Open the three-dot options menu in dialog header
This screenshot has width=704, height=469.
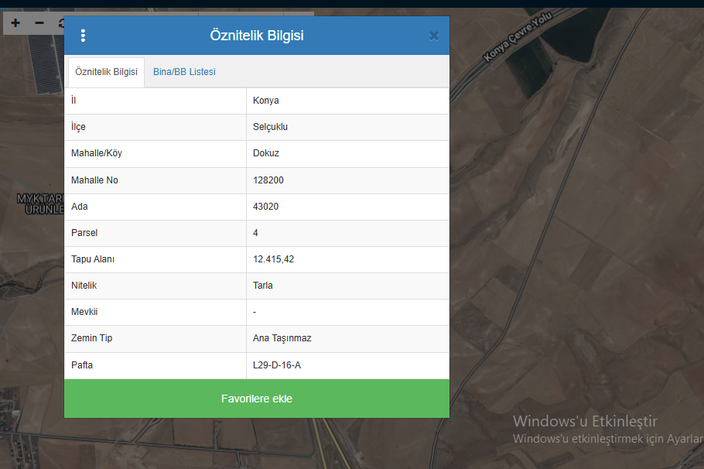[x=83, y=36]
